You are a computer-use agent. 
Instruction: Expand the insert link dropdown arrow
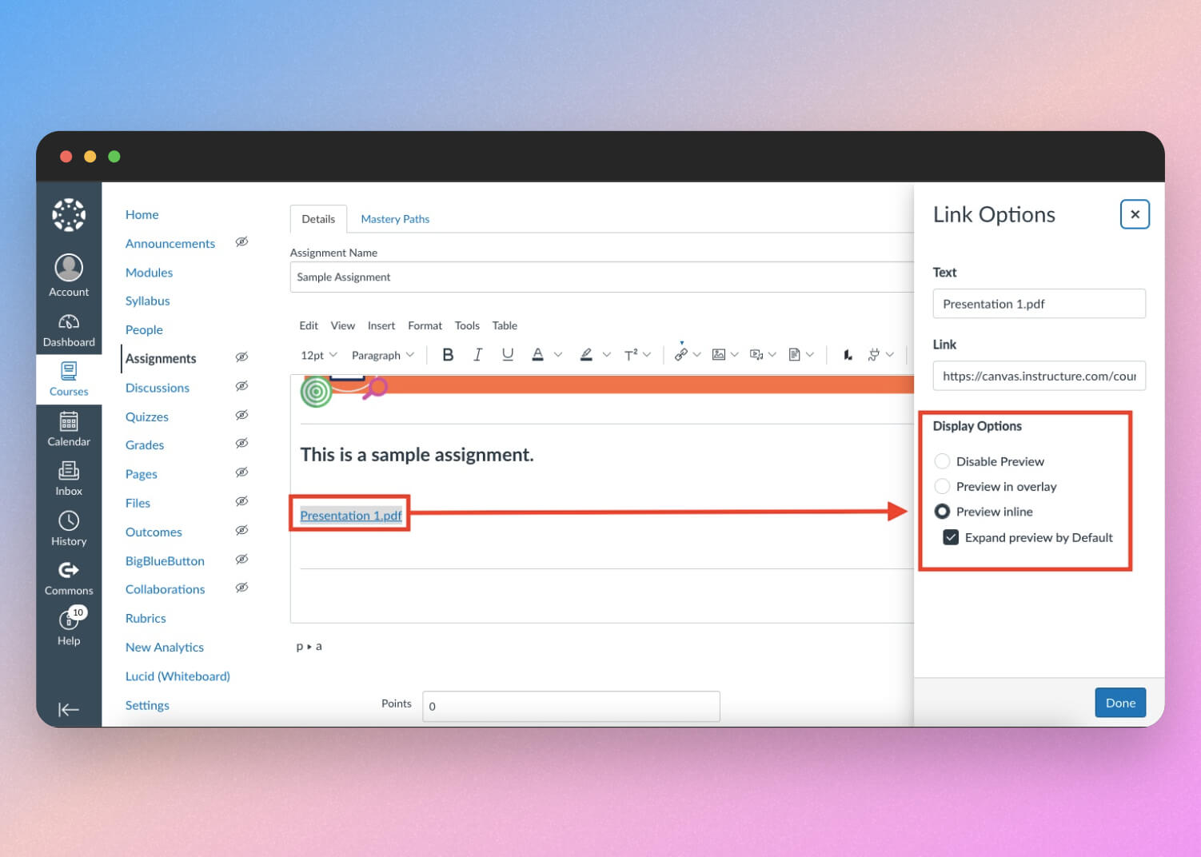[x=696, y=354]
